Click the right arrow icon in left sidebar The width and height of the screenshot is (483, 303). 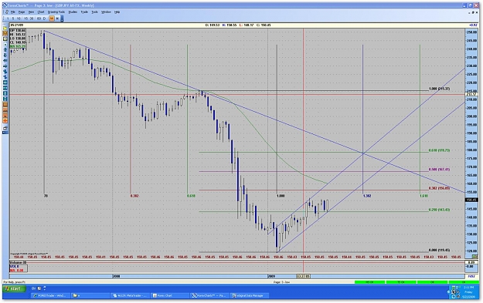5,66
